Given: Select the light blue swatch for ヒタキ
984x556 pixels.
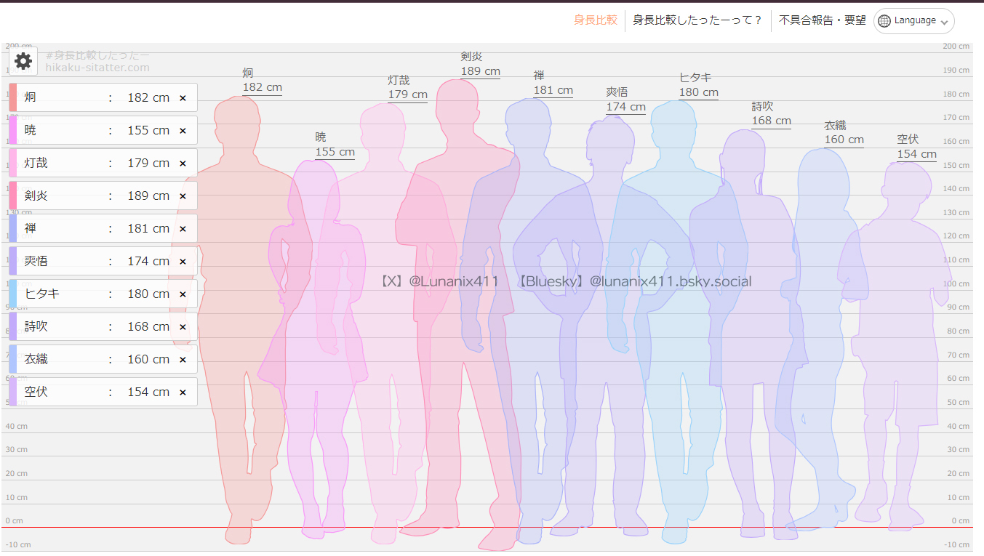Looking at the screenshot, I should 13,294.
